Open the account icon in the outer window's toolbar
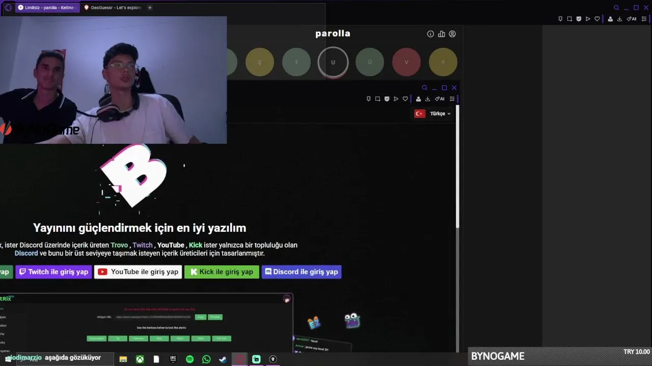 tap(610, 19)
